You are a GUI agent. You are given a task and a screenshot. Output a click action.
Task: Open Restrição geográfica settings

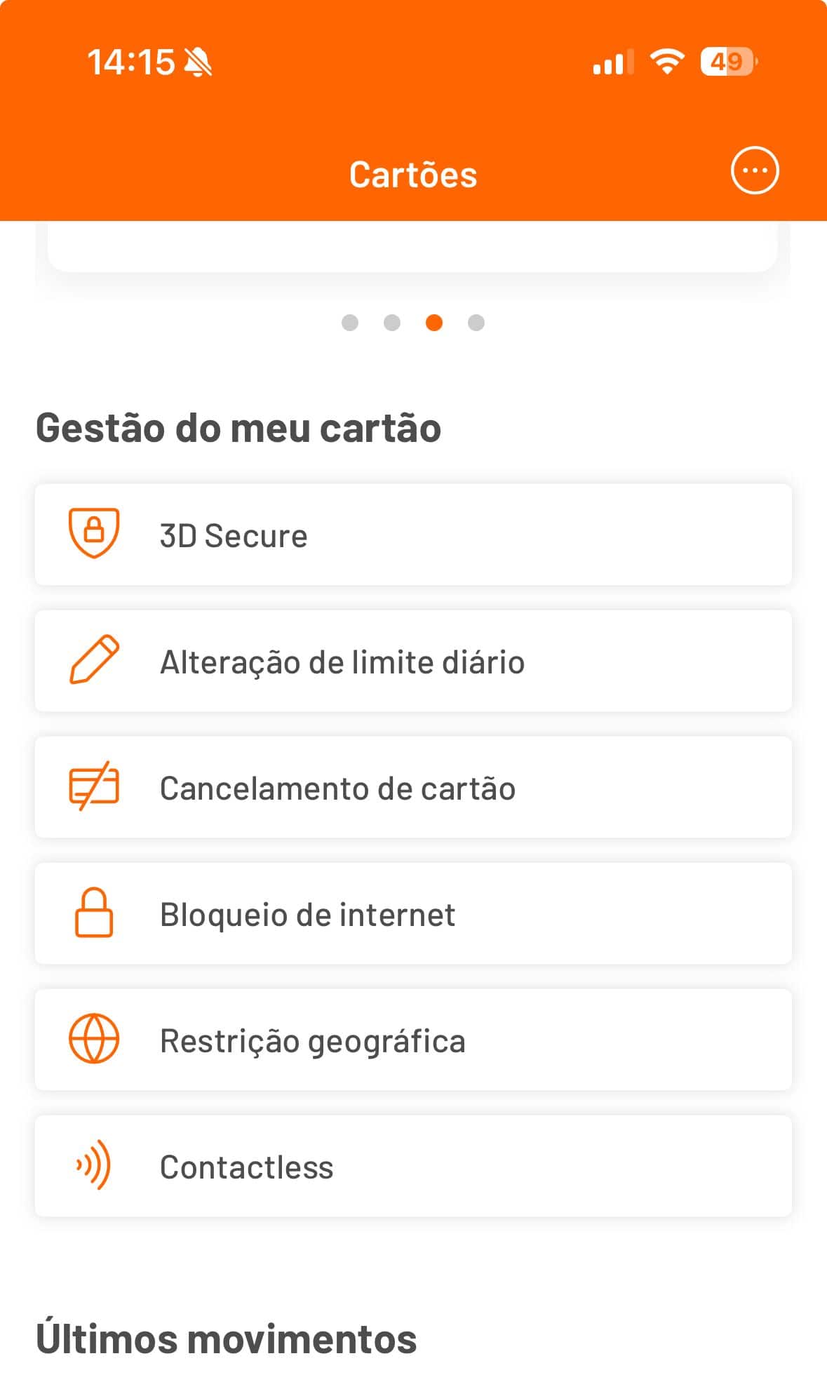(413, 1040)
